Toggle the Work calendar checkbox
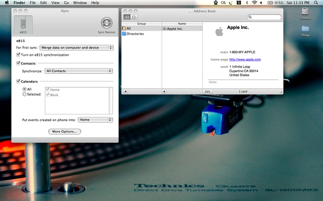Screen dimensions: 323x201 [x=47, y=95]
